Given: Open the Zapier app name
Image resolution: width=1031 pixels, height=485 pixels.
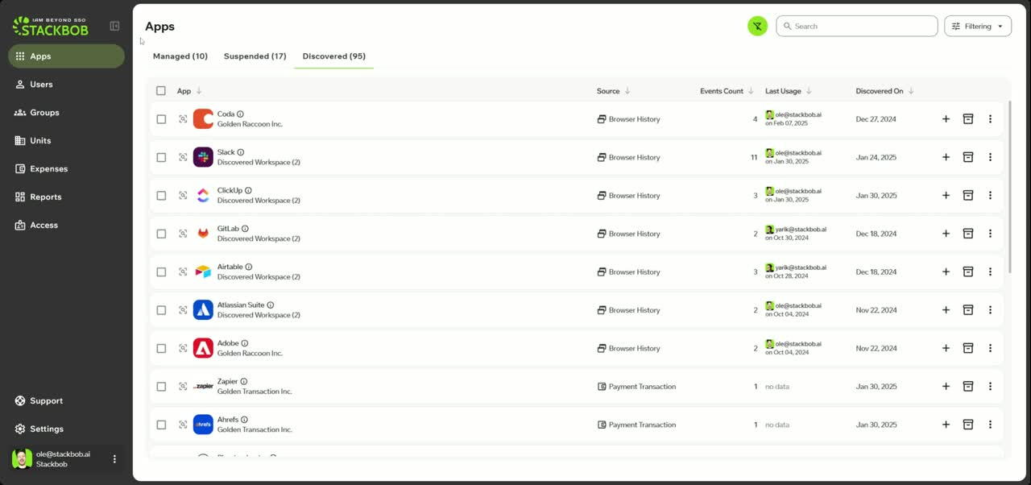Looking at the screenshot, I should [227, 382].
